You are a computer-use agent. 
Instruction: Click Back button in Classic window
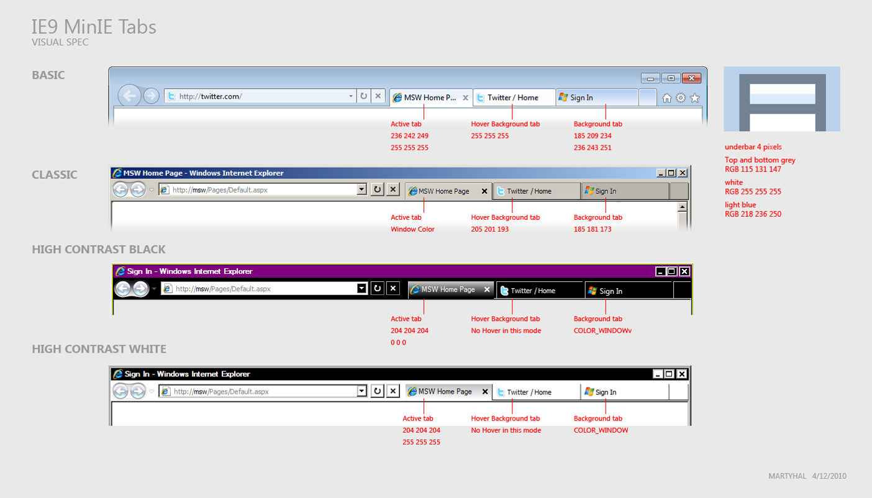[x=120, y=190]
